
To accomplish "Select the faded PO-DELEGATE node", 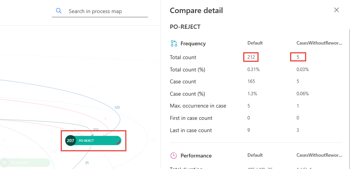I will 25,163.
